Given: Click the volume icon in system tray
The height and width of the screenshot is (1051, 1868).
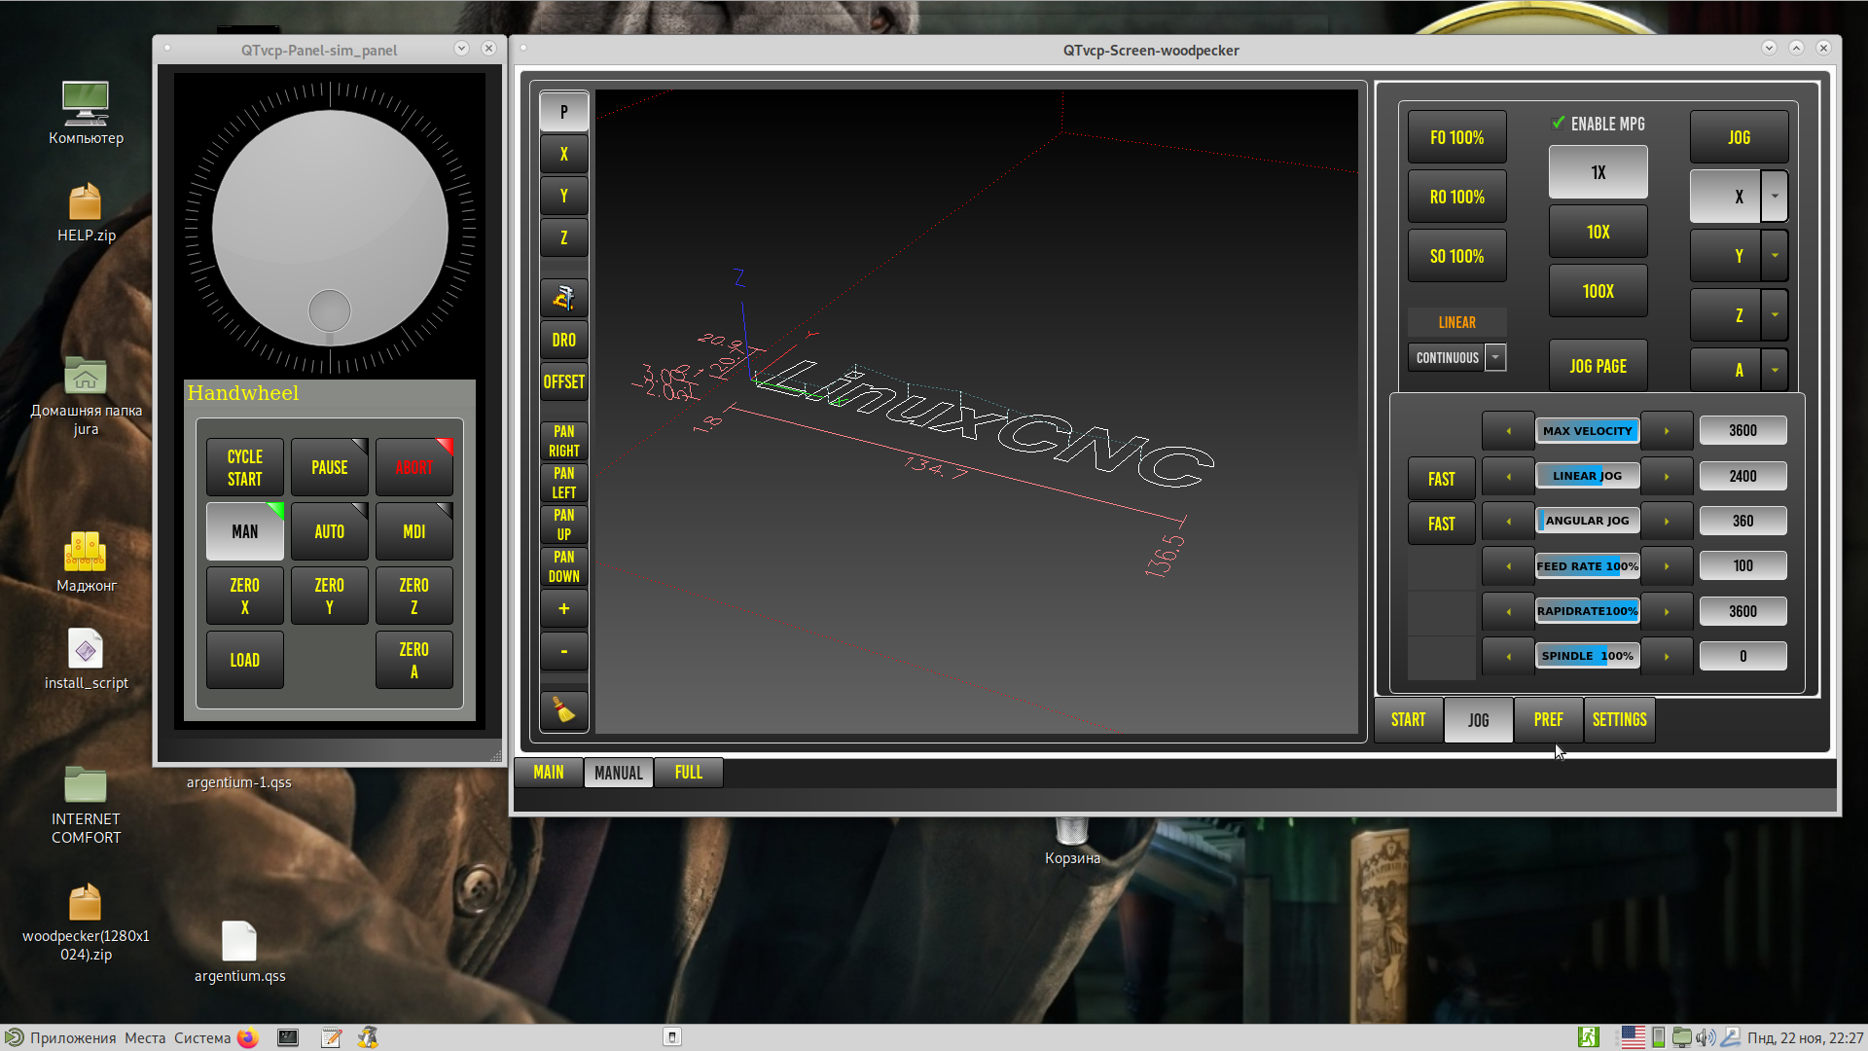Looking at the screenshot, I should click(x=1706, y=1037).
